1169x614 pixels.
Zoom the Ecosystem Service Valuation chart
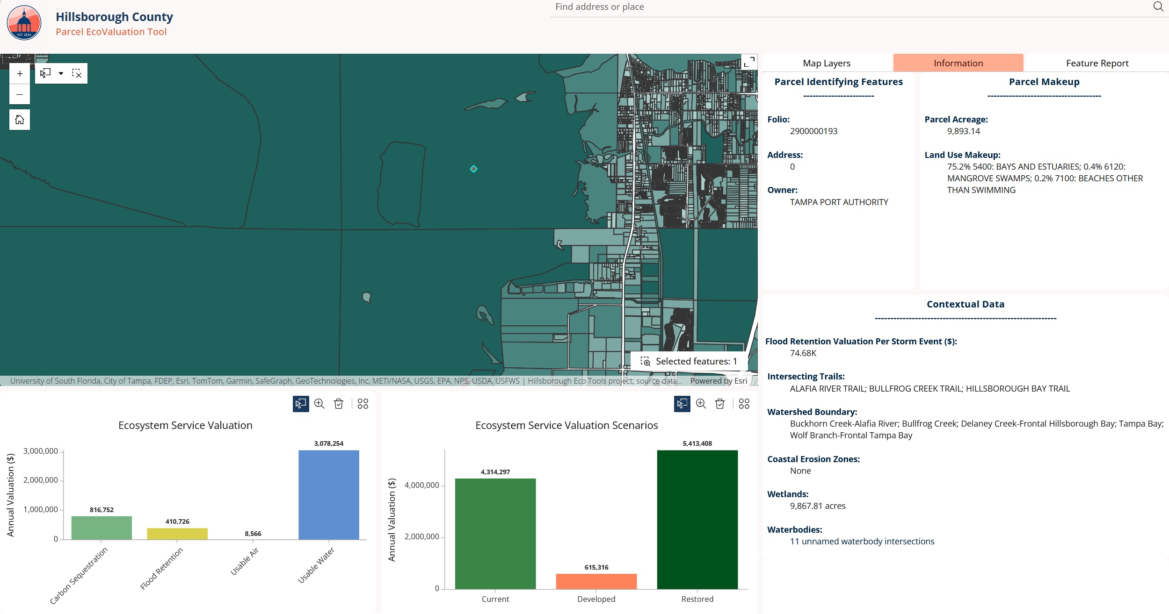click(319, 404)
